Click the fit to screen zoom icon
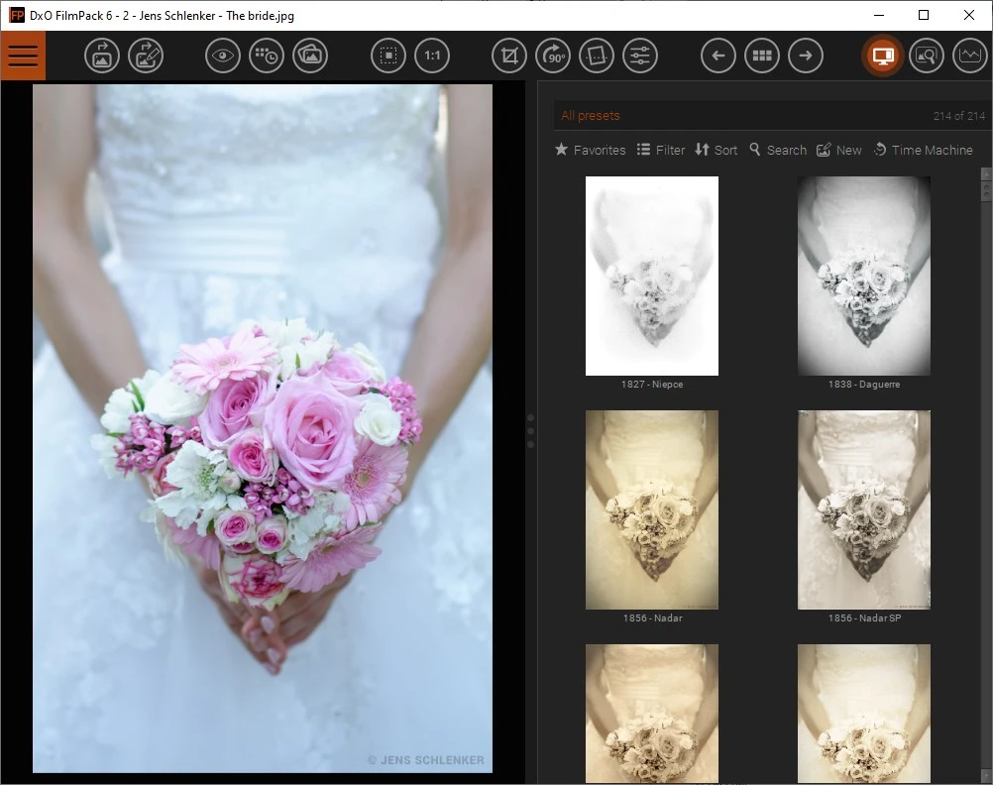This screenshot has width=993, height=785. pos(388,56)
